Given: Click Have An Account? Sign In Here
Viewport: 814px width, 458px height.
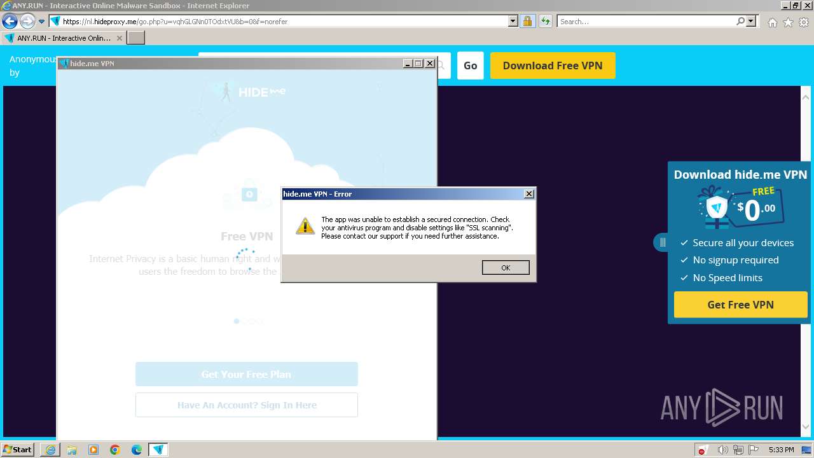Looking at the screenshot, I should 247,405.
